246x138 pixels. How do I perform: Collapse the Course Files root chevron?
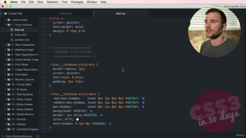2,14
